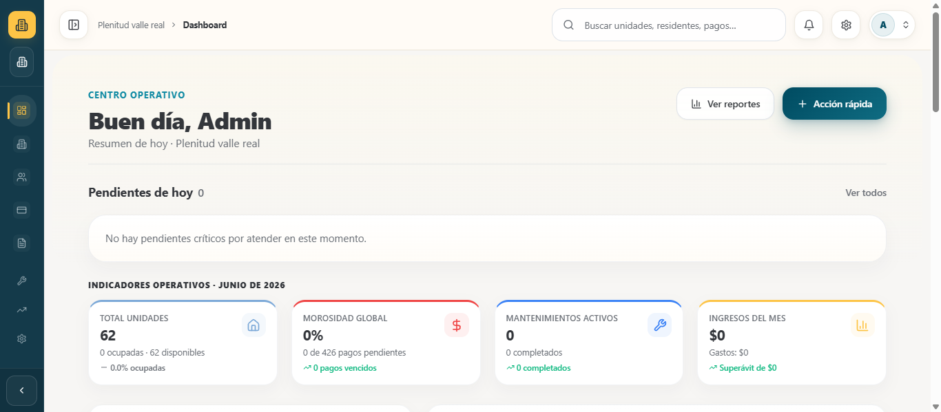The height and width of the screenshot is (412, 941).
Task: Open the payments card icon in sidebar
Action: pos(21,210)
